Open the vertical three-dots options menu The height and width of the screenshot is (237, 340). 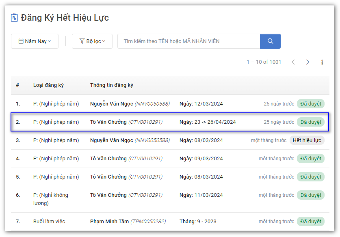(x=322, y=62)
